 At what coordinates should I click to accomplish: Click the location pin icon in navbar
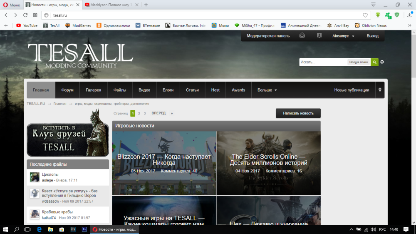tap(380, 90)
